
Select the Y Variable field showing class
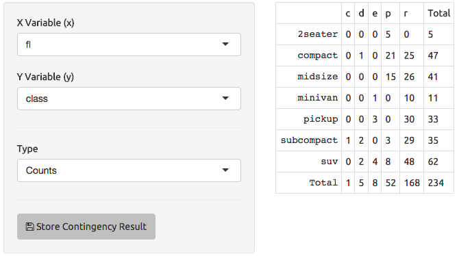[129, 99]
